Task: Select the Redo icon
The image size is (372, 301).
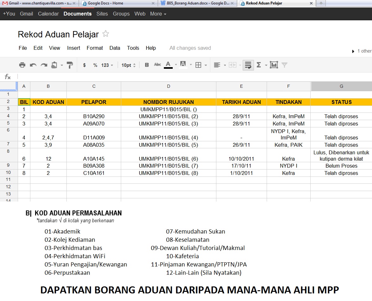Action: coord(43,65)
